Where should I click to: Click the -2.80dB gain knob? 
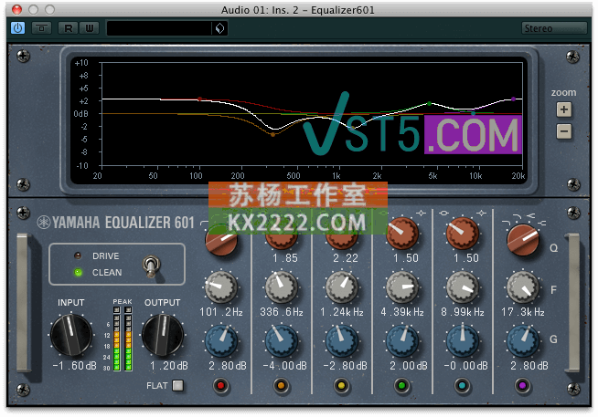click(x=342, y=341)
